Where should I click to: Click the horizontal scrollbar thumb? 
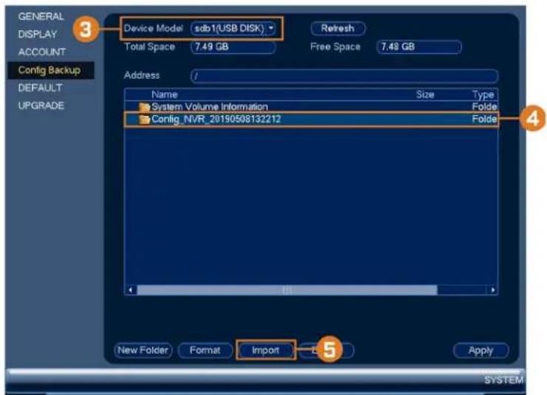[x=287, y=290]
